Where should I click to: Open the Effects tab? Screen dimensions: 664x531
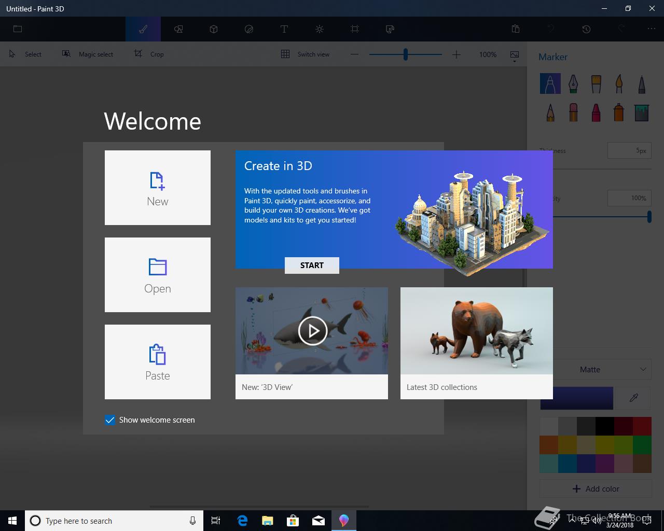click(x=320, y=29)
